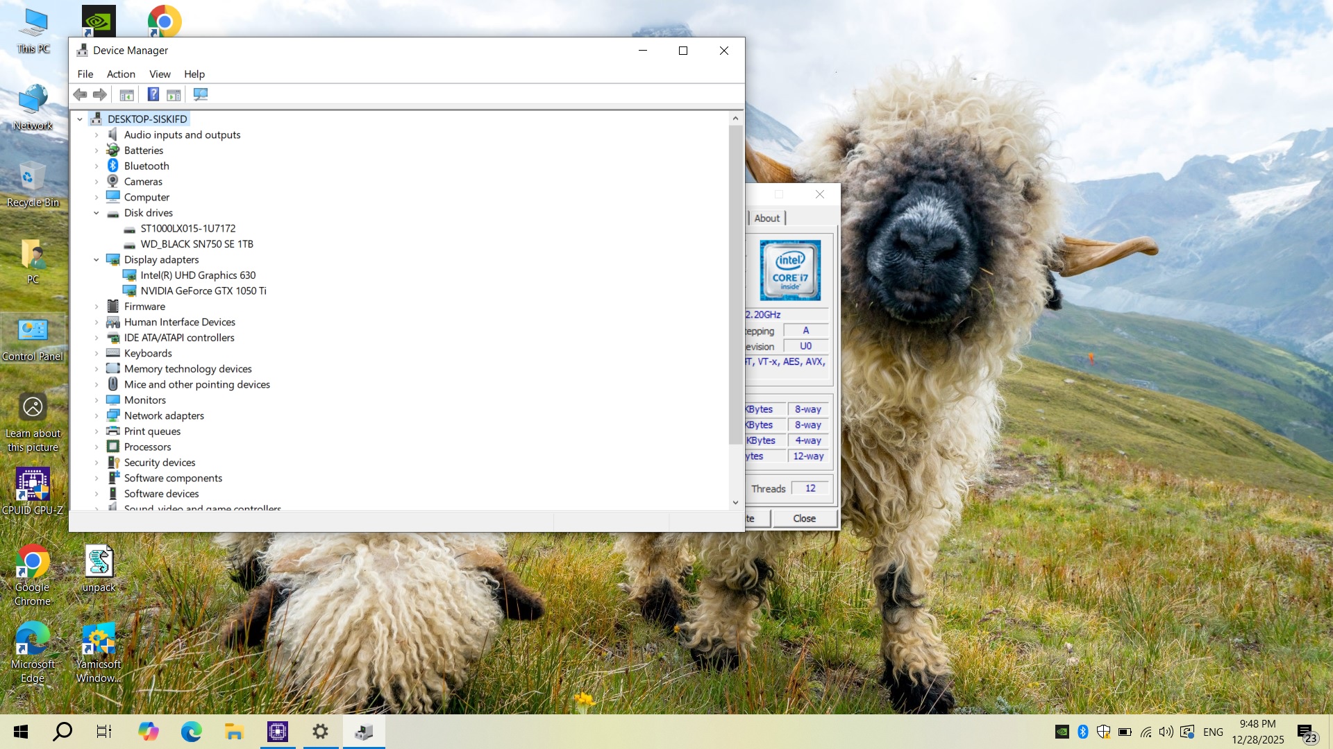The image size is (1333, 749).
Task: Switch to the About tab in CPU-Z
Action: (766, 218)
